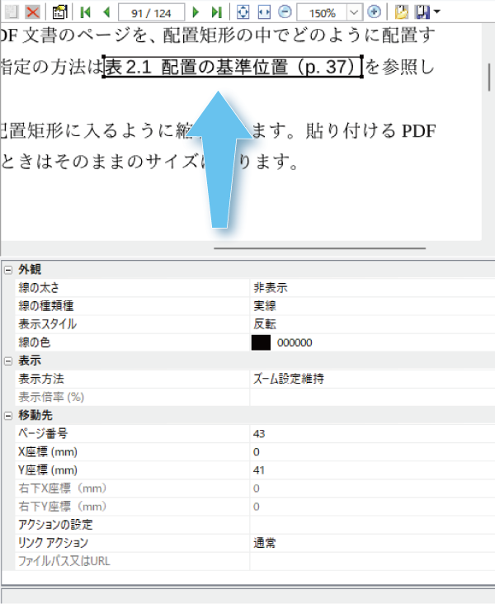Go to the next page

tap(196, 12)
